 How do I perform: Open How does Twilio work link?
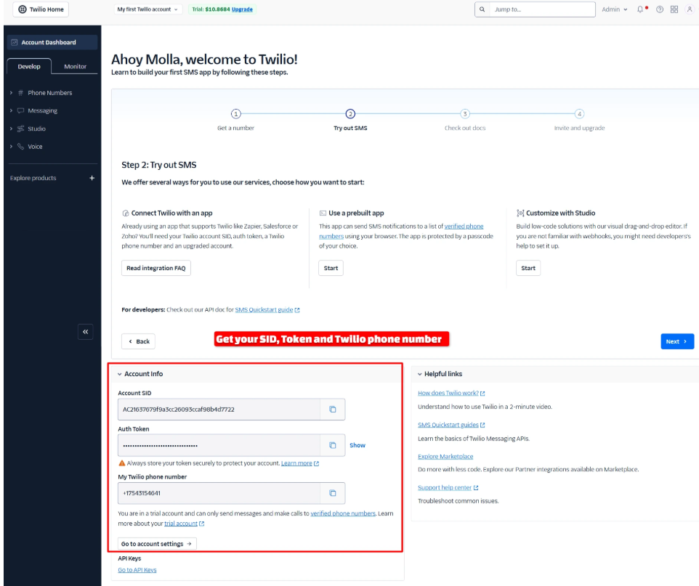451,393
